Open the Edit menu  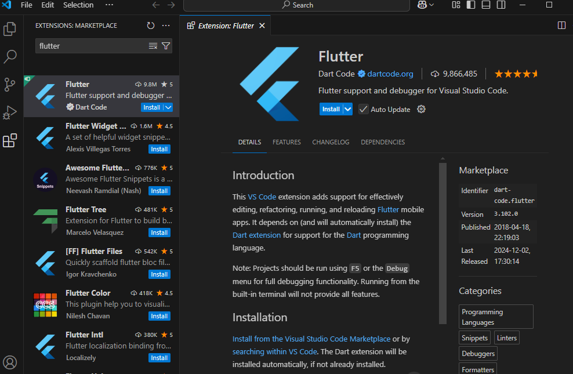point(48,5)
